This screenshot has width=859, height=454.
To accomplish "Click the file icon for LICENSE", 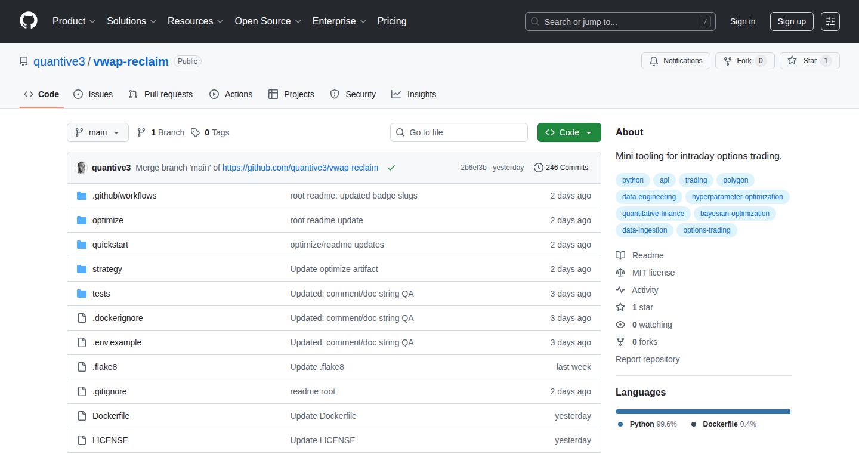I will (x=82, y=440).
